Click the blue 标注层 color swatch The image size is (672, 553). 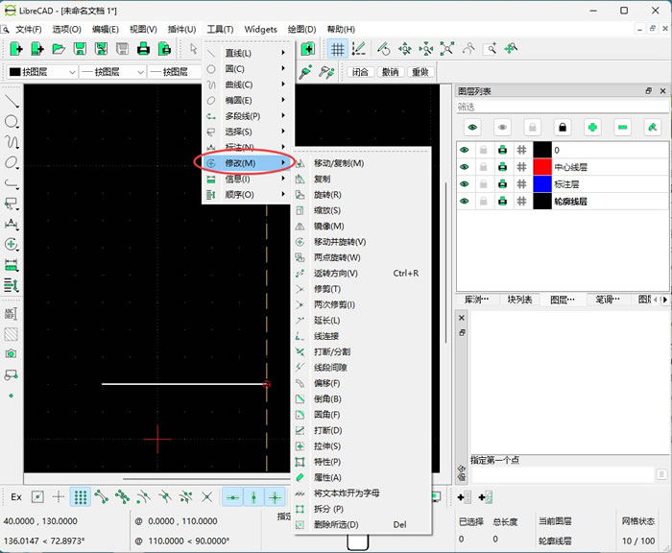[542, 184]
